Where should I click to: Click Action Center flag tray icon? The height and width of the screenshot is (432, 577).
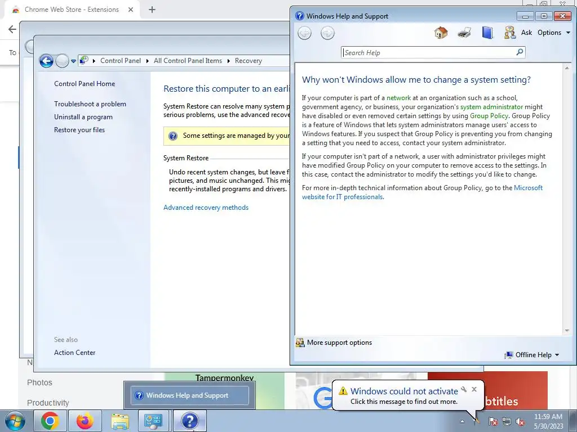492,421
